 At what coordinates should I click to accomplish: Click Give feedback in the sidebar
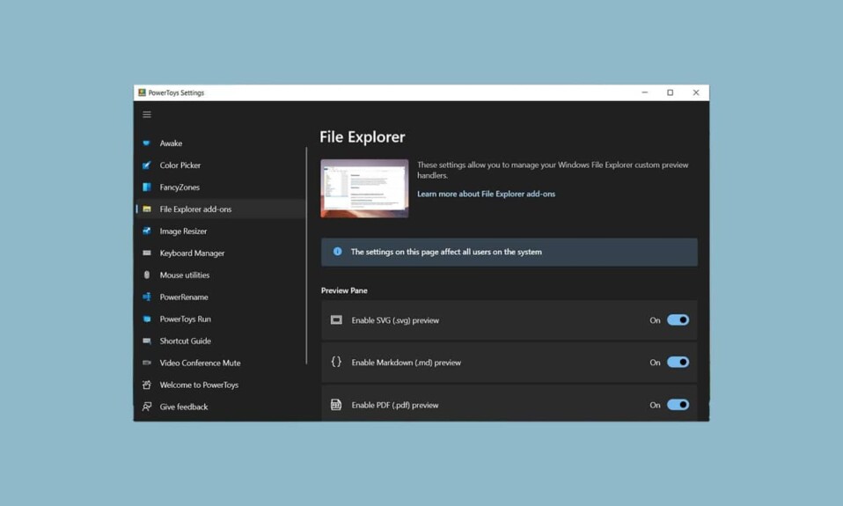click(x=184, y=407)
